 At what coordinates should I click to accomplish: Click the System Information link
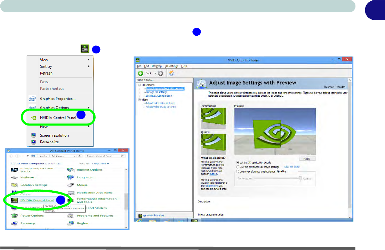(x=153, y=215)
